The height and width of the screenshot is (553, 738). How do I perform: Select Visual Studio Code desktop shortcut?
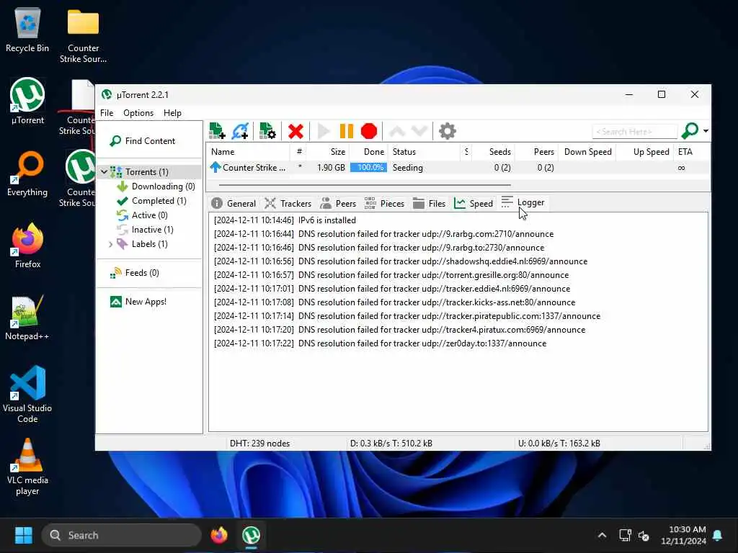click(x=27, y=395)
